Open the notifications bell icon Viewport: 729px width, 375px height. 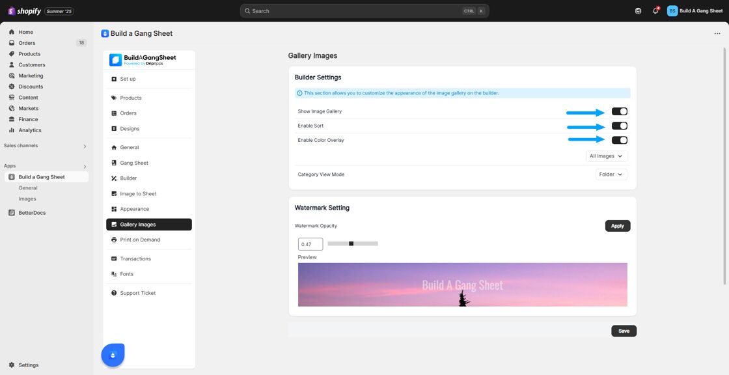click(x=655, y=10)
